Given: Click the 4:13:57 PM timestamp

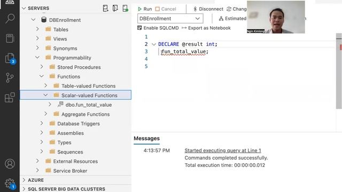Looking at the screenshot, I should (157, 150).
